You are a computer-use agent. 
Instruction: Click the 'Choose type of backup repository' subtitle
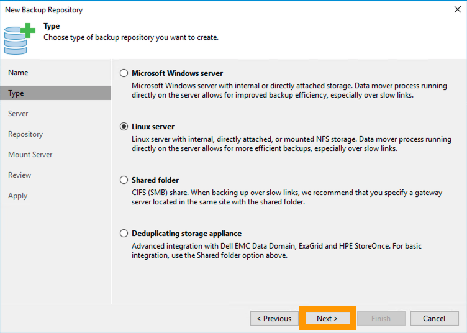[x=131, y=37]
